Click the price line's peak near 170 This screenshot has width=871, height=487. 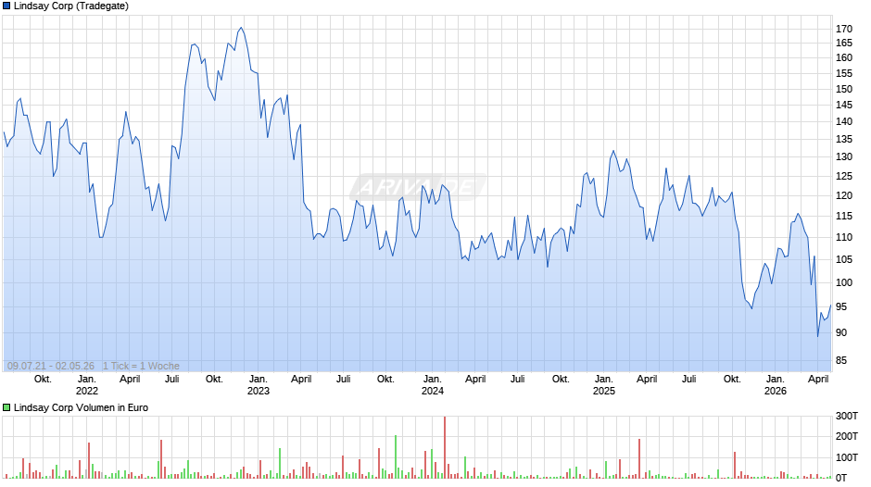click(241, 28)
